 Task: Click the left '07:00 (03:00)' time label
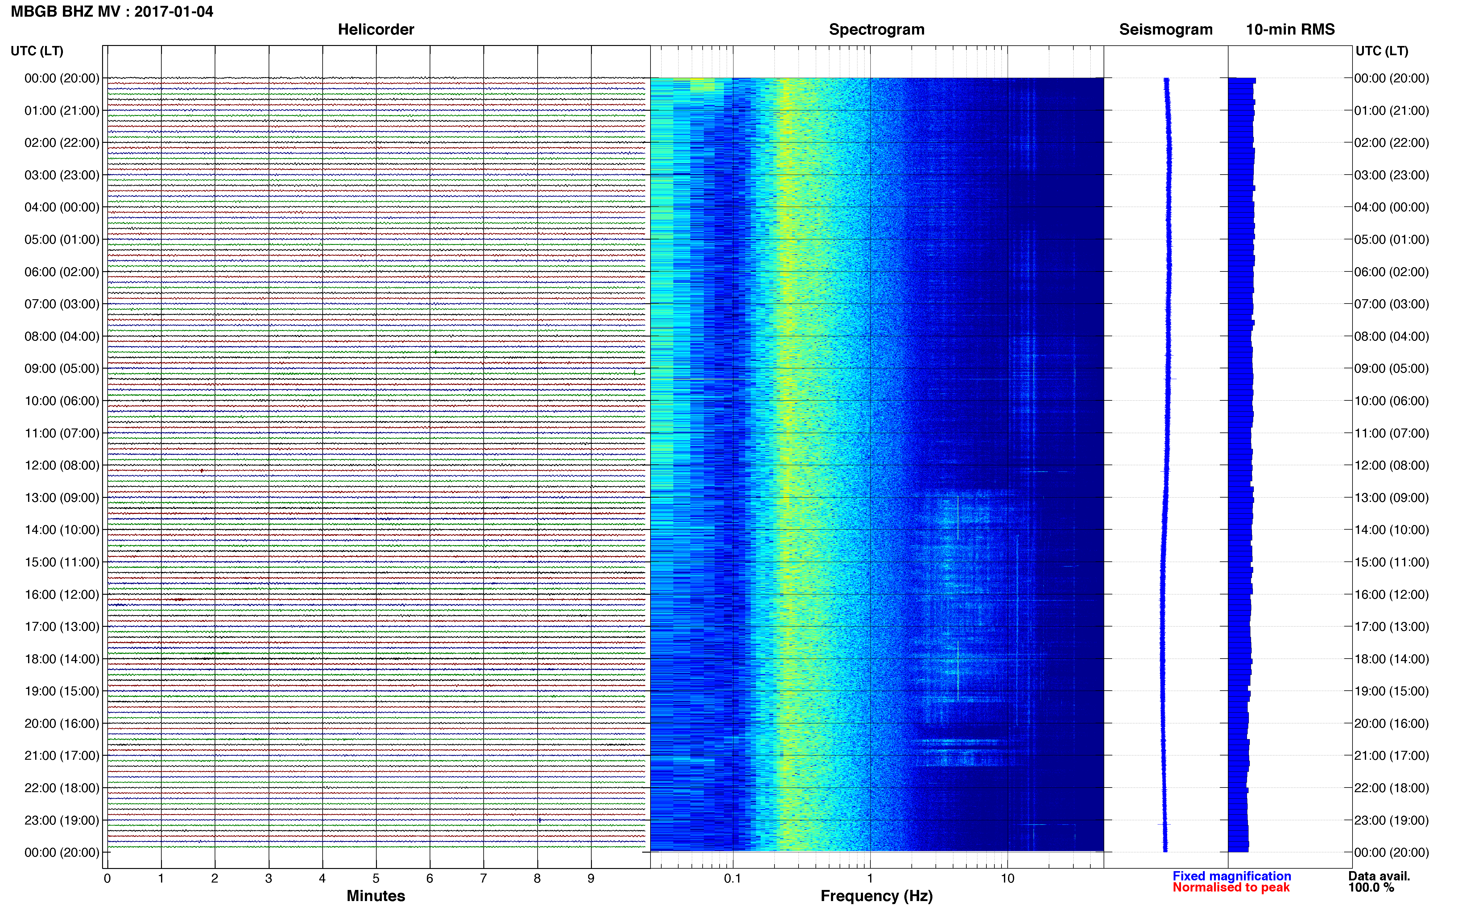pyautogui.click(x=62, y=304)
